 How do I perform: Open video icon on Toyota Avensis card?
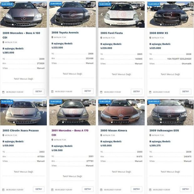point(93,4)
